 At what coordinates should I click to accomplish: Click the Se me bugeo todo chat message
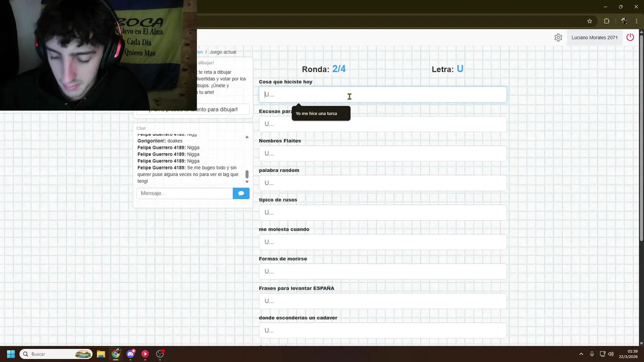(188, 174)
